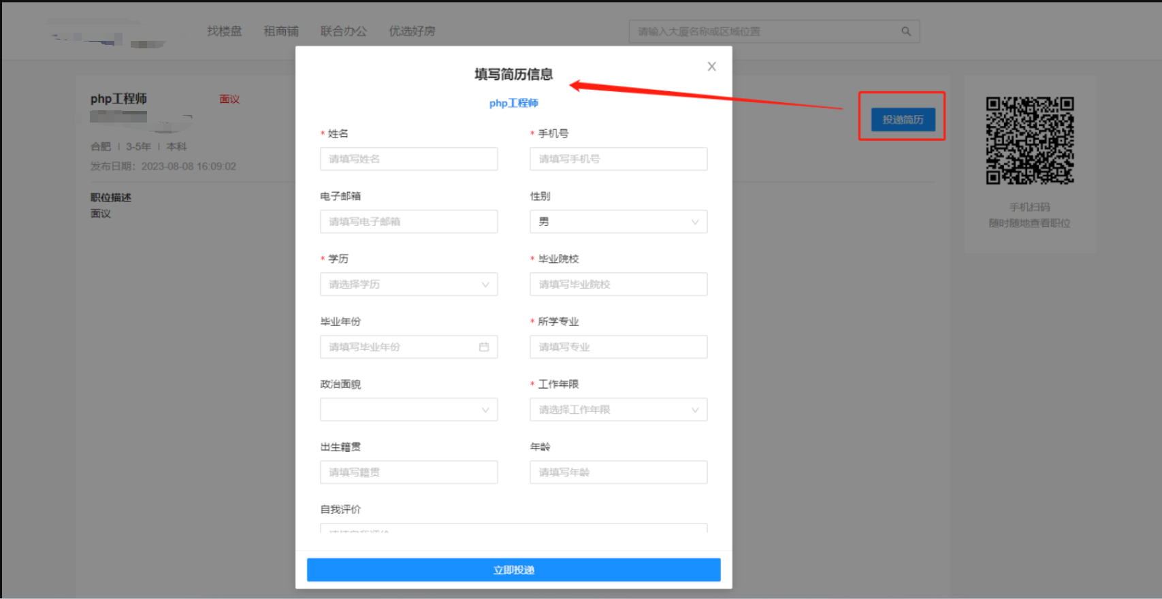Open the 找楼盘 navigation item
1162x599 pixels.
click(225, 31)
